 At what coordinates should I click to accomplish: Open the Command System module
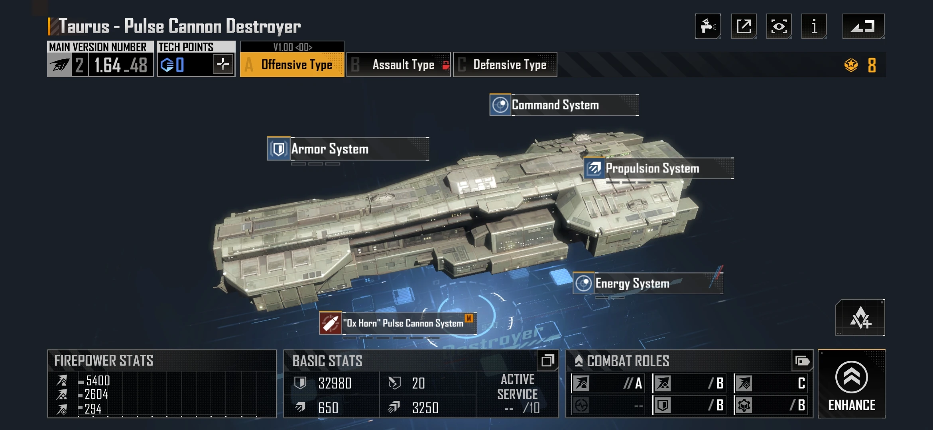pyautogui.click(x=564, y=105)
